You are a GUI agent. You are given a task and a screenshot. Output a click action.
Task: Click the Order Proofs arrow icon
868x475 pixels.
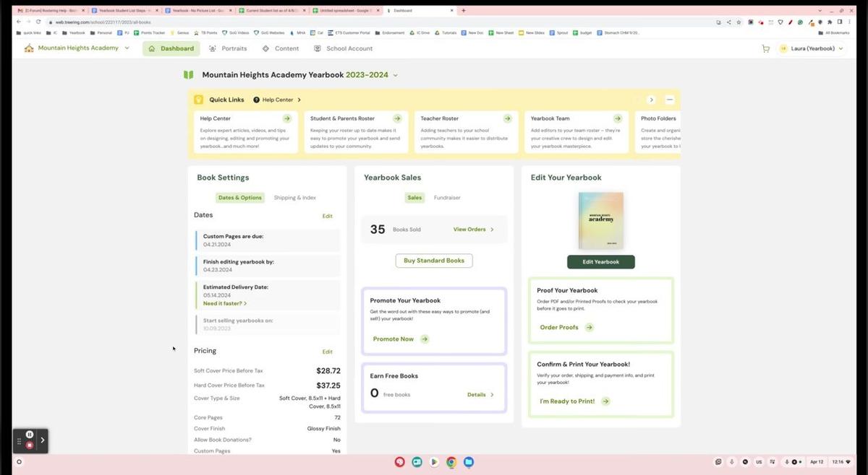[x=589, y=327]
